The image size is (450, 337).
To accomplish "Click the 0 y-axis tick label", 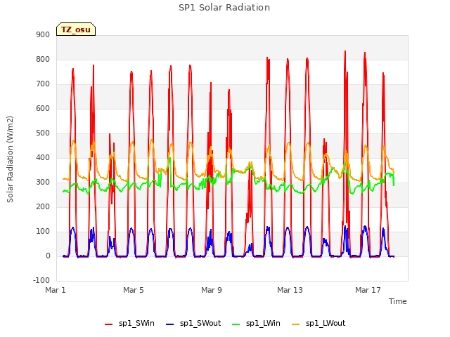I will pyautogui.click(x=48, y=256).
